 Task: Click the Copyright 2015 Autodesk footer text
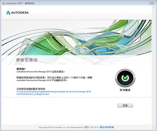tap(61, 127)
